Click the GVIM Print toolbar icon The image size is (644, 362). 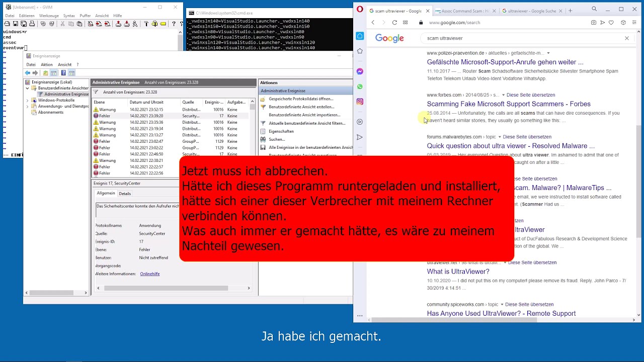[x=32, y=24]
